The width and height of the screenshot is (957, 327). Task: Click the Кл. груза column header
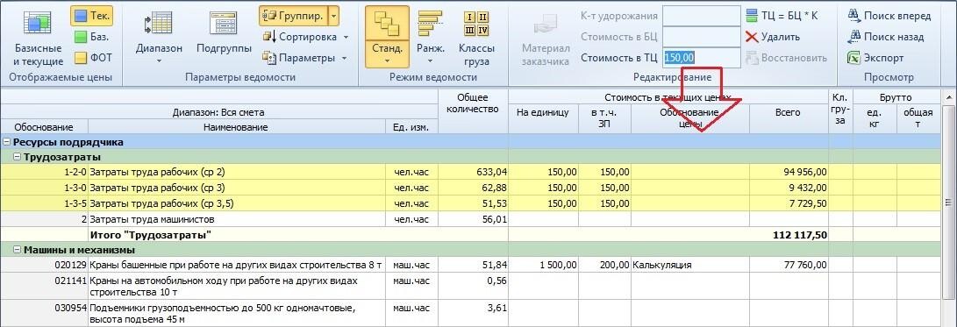[x=840, y=111]
